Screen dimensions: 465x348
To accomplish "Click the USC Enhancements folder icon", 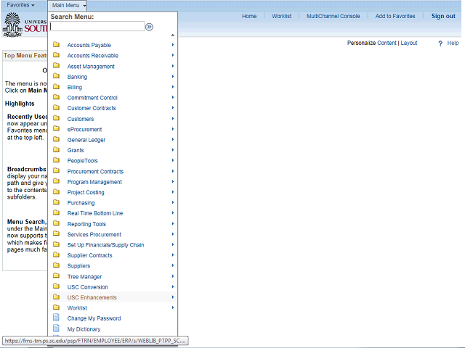I will click(x=57, y=297).
